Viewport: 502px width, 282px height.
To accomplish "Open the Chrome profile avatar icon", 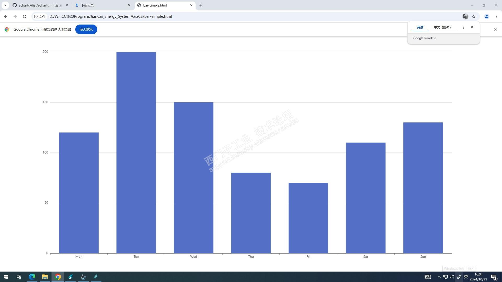I will pyautogui.click(x=487, y=16).
